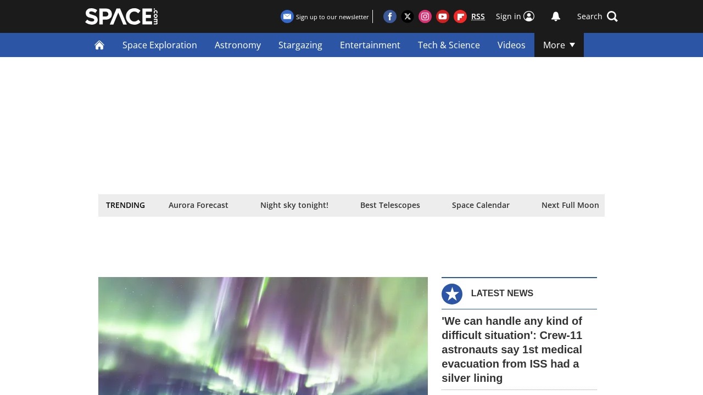
Task: Switch to the Astronomy section
Action: [238, 45]
